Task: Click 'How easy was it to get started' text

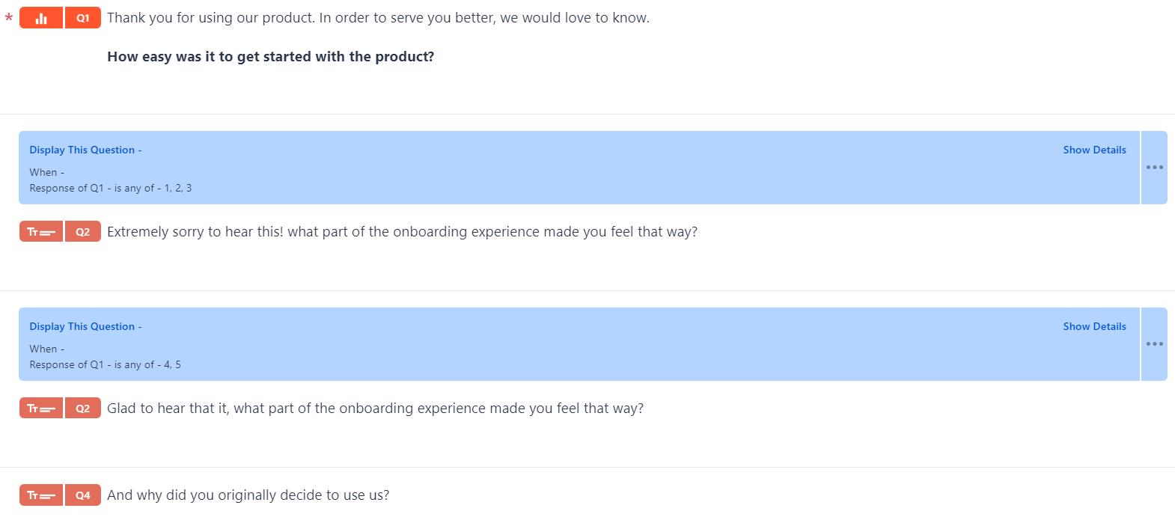Action: point(270,57)
